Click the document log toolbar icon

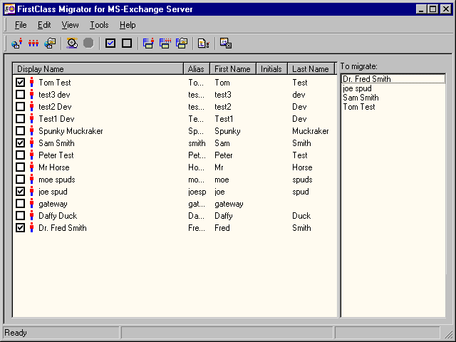[x=204, y=43]
